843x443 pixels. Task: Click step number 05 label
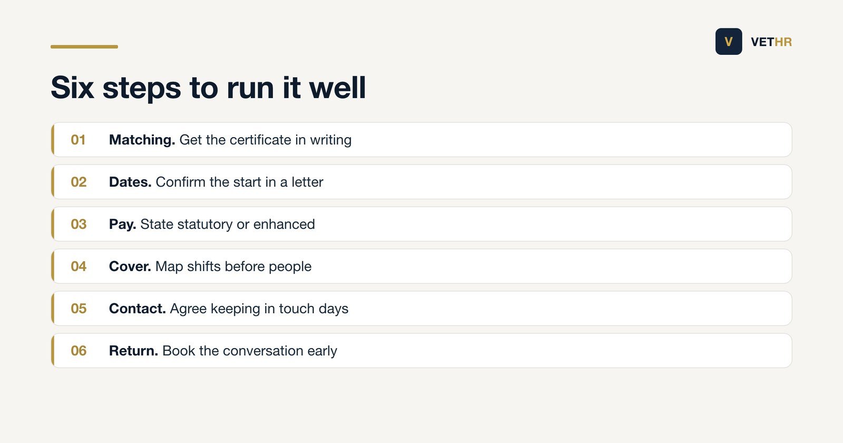click(79, 309)
